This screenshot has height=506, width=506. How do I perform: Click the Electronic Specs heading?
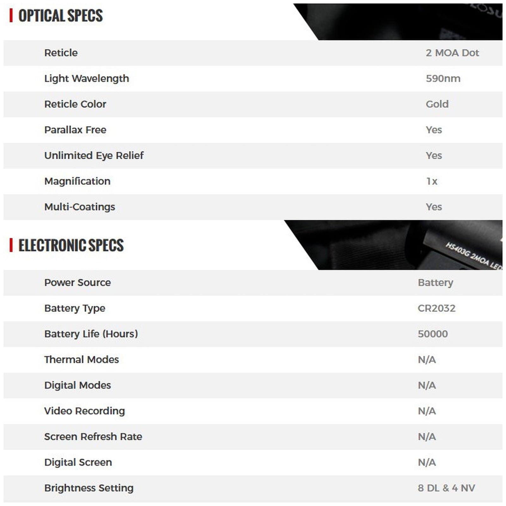point(71,245)
